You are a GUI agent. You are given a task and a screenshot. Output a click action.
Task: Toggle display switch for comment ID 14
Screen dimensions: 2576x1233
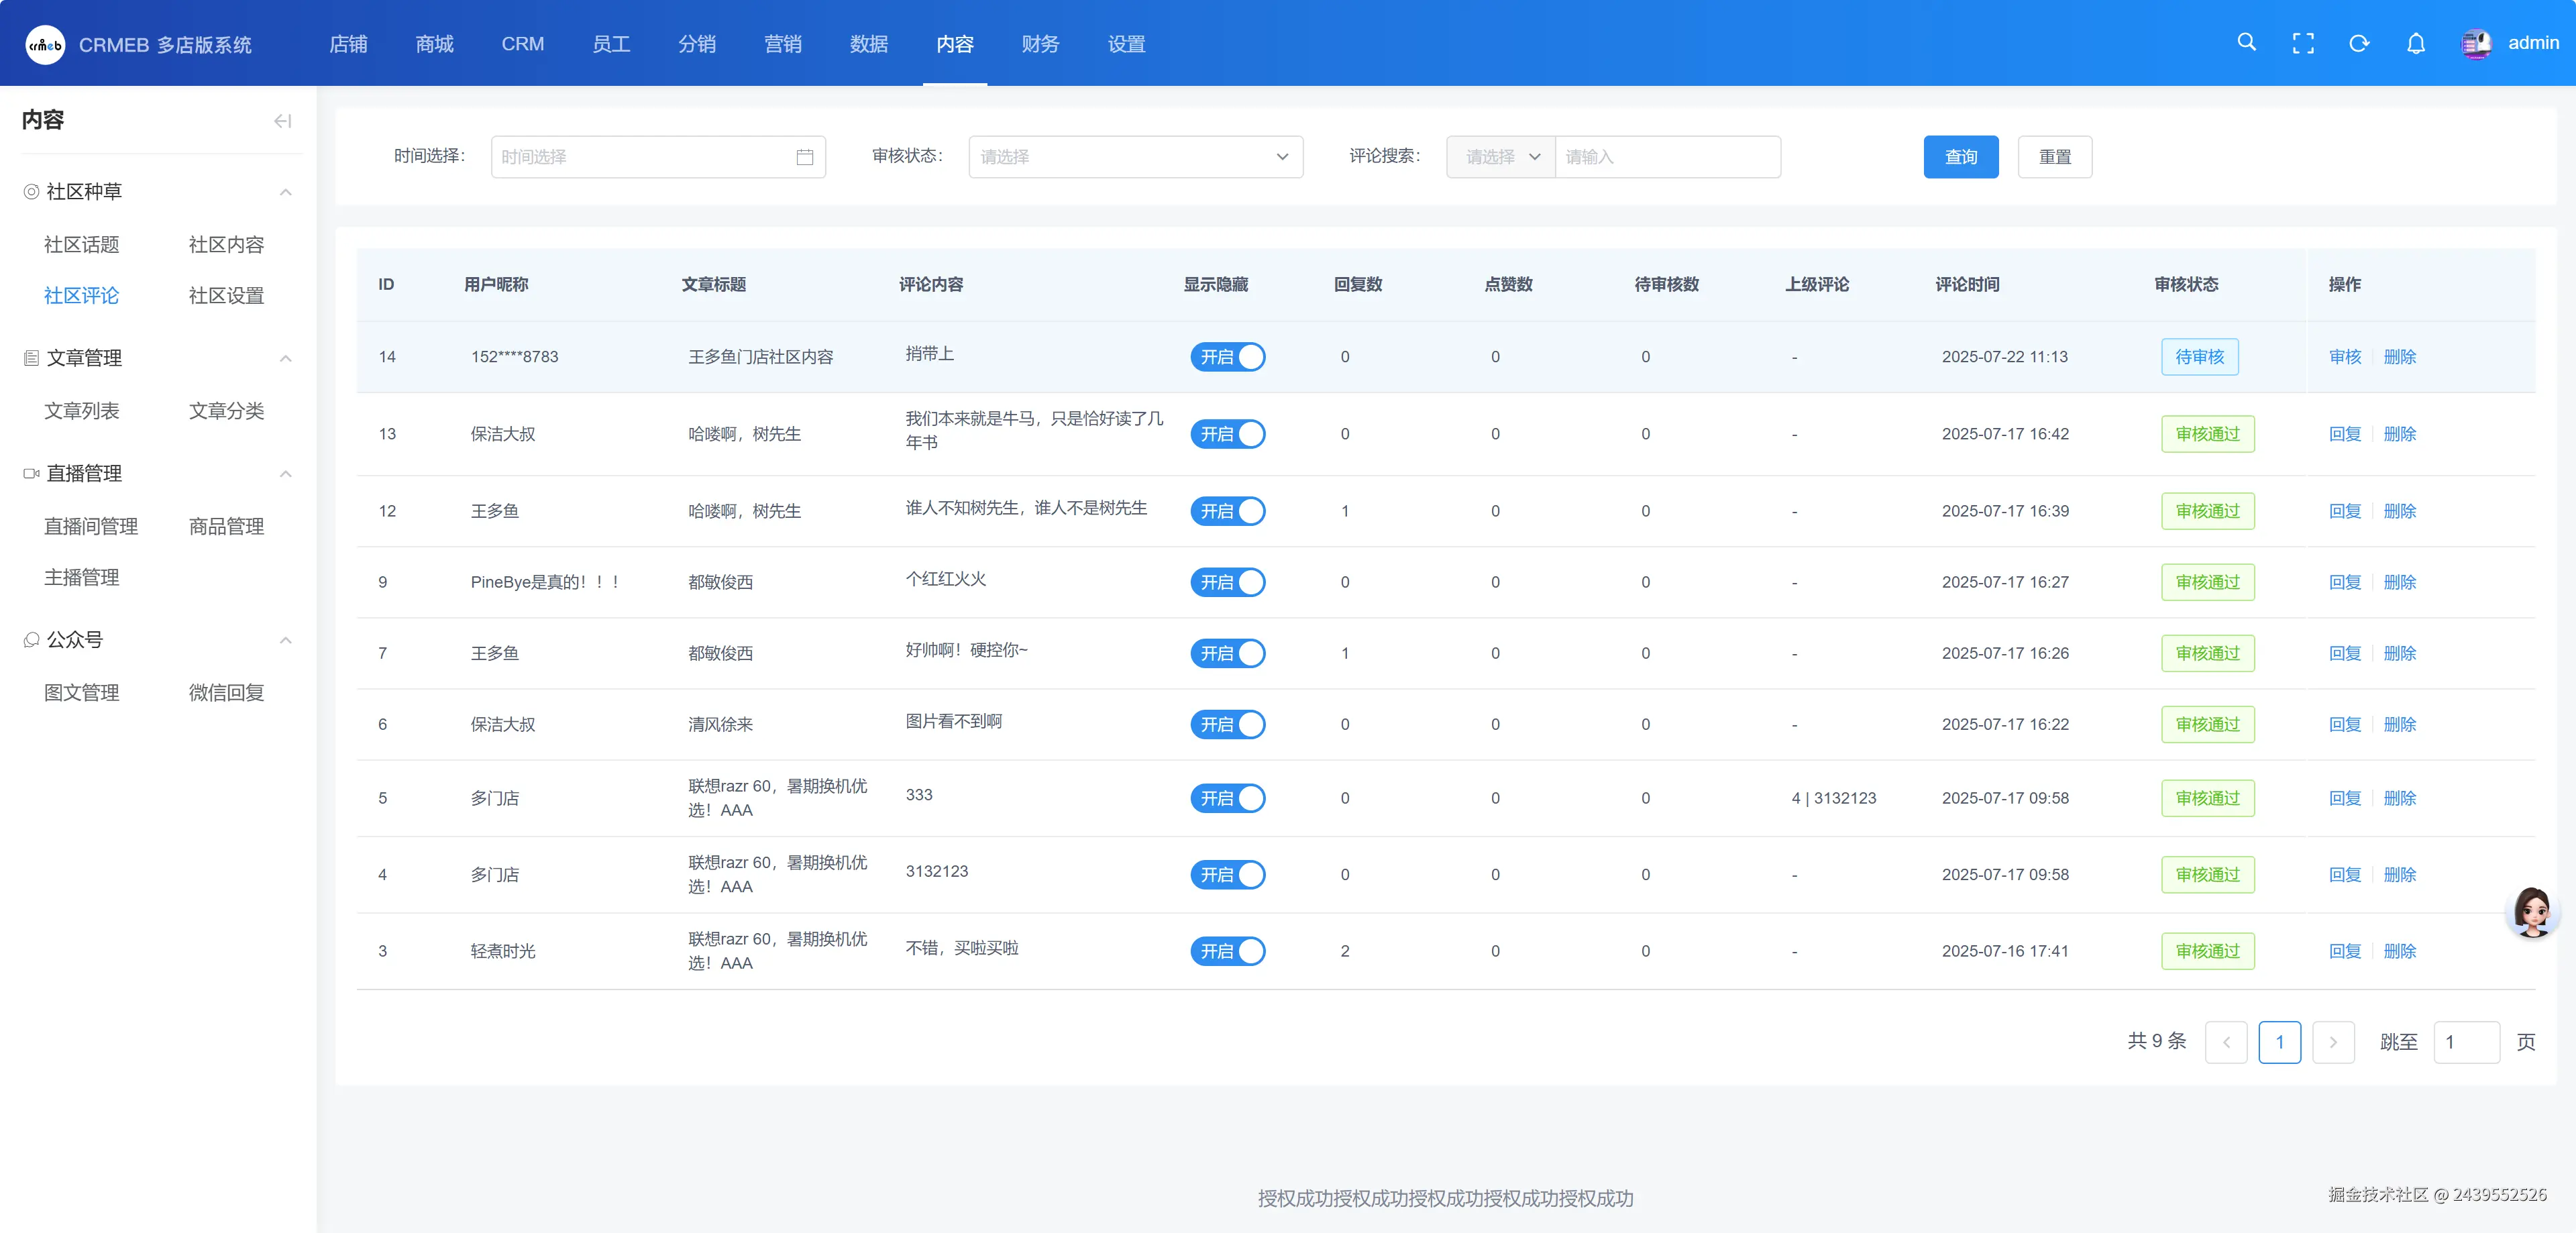(x=1227, y=357)
